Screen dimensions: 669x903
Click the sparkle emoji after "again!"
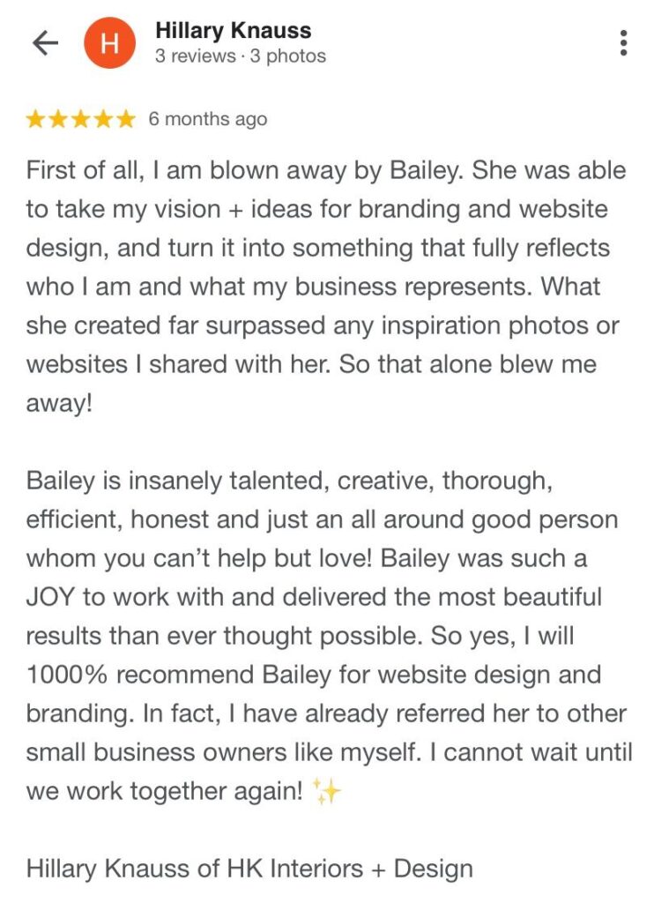point(327,792)
